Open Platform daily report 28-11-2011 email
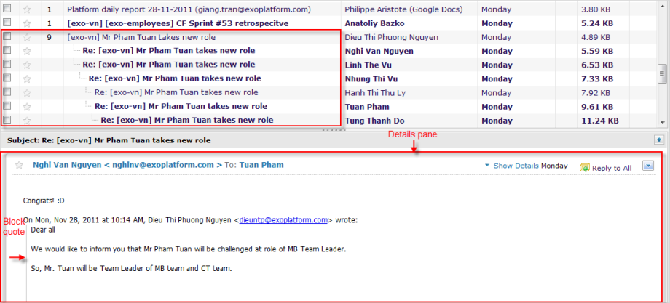This screenshot has width=670, height=303. (x=189, y=9)
